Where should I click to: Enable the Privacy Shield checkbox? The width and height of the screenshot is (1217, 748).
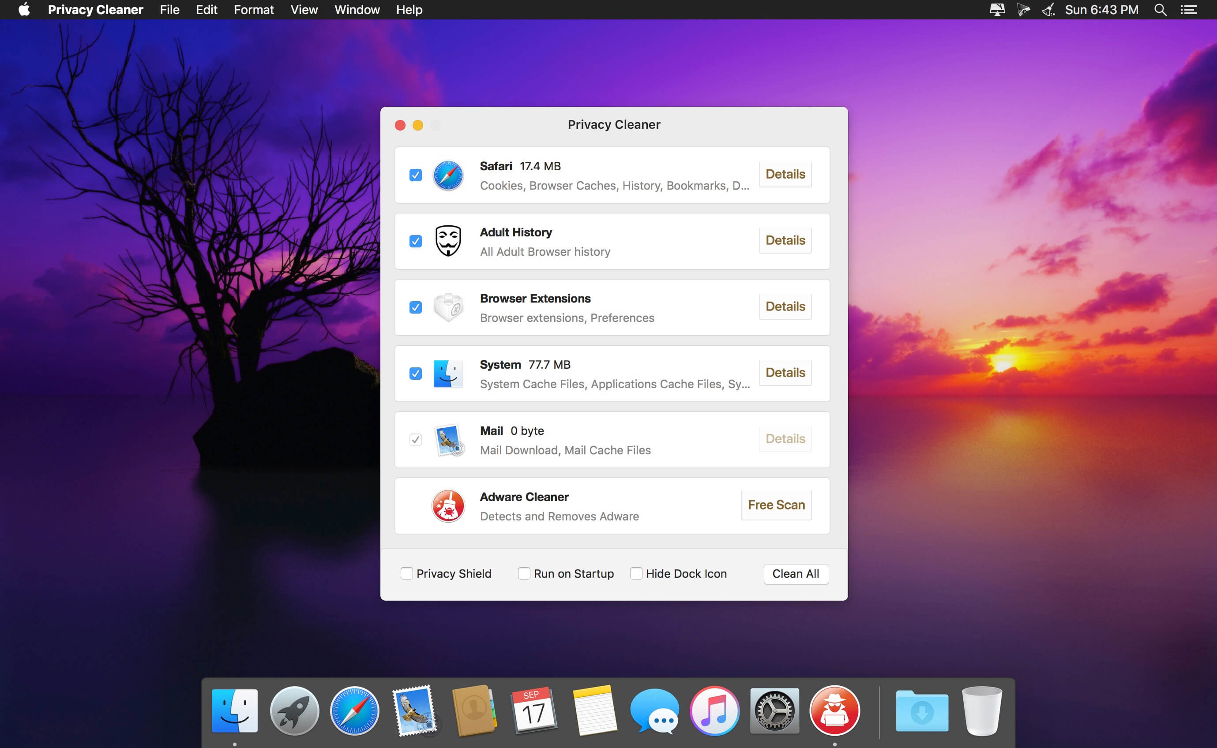(x=406, y=573)
